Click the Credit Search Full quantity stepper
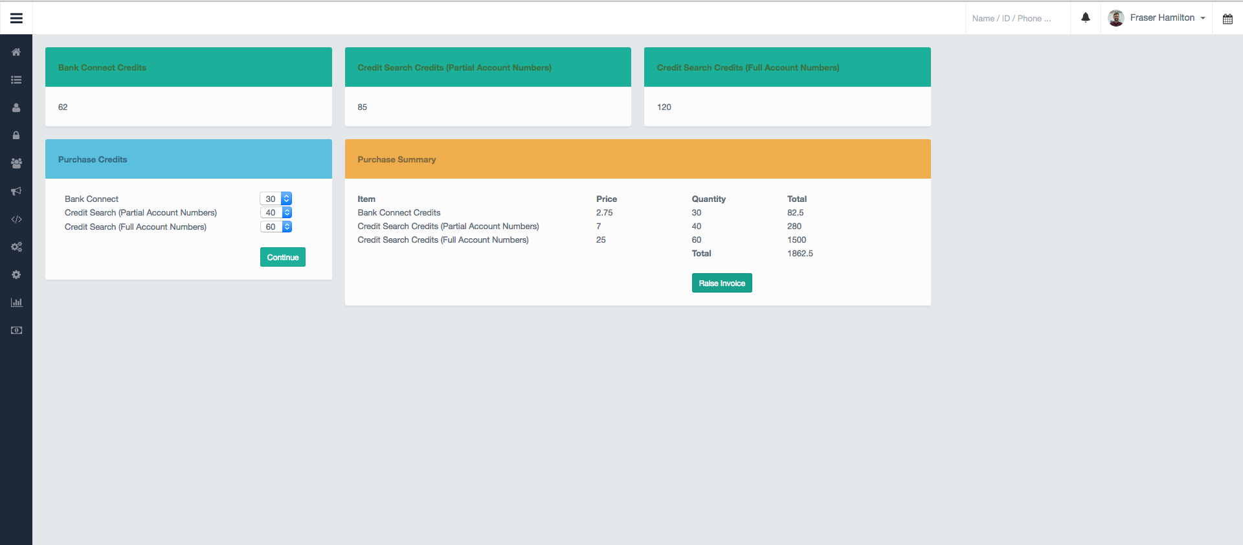 [287, 227]
